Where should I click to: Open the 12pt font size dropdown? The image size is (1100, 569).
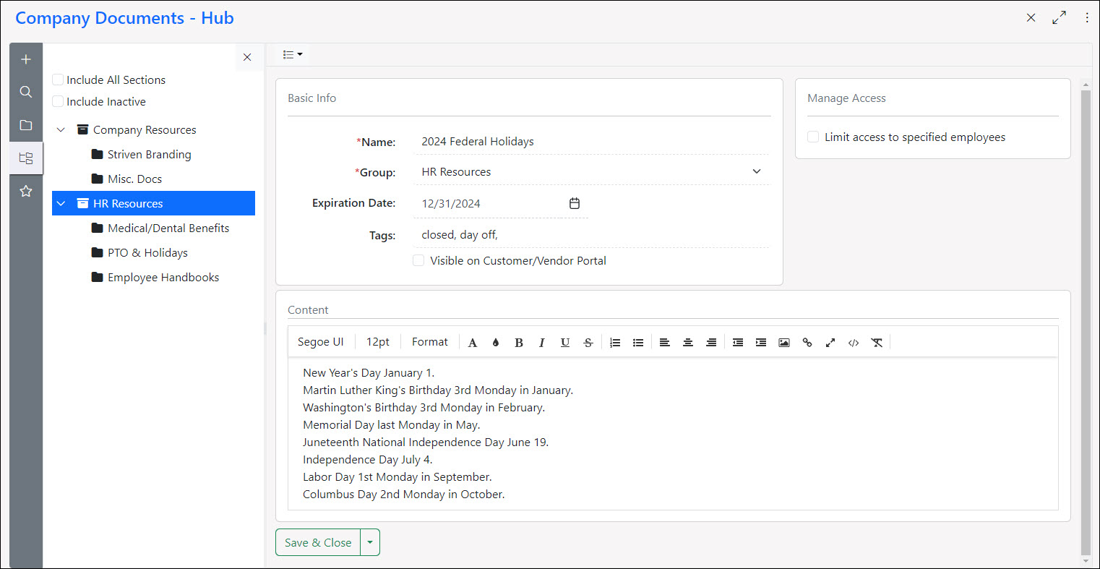(378, 342)
